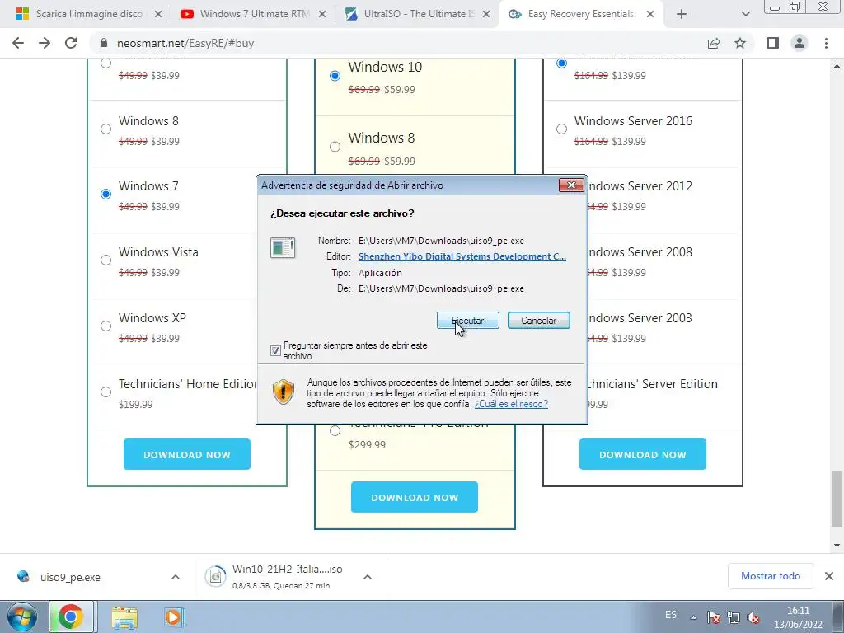Click Ejecutar to run the file
This screenshot has height=633, width=844.
pos(468,321)
